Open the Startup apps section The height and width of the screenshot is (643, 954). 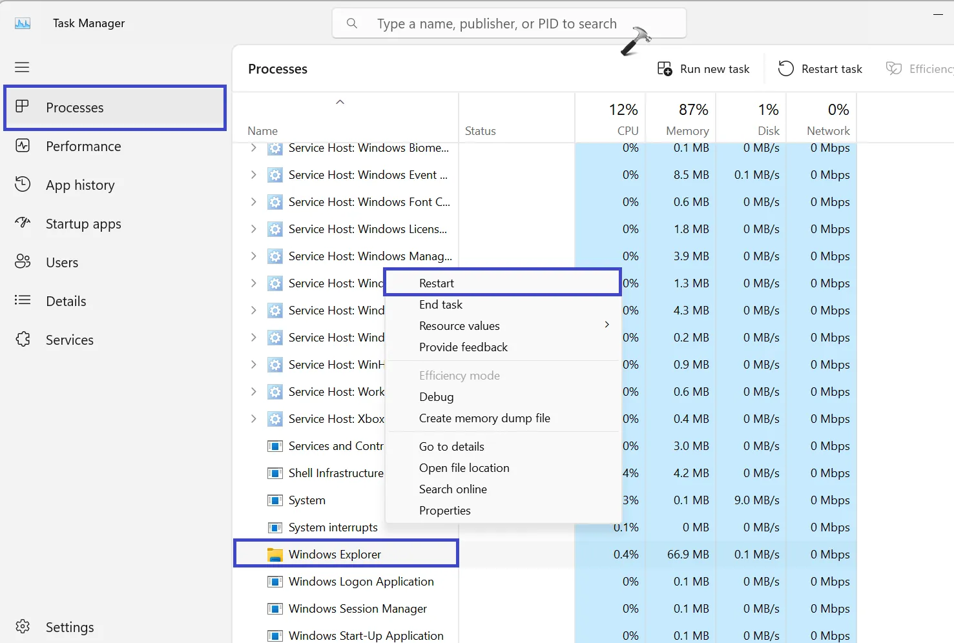tap(83, 224)
